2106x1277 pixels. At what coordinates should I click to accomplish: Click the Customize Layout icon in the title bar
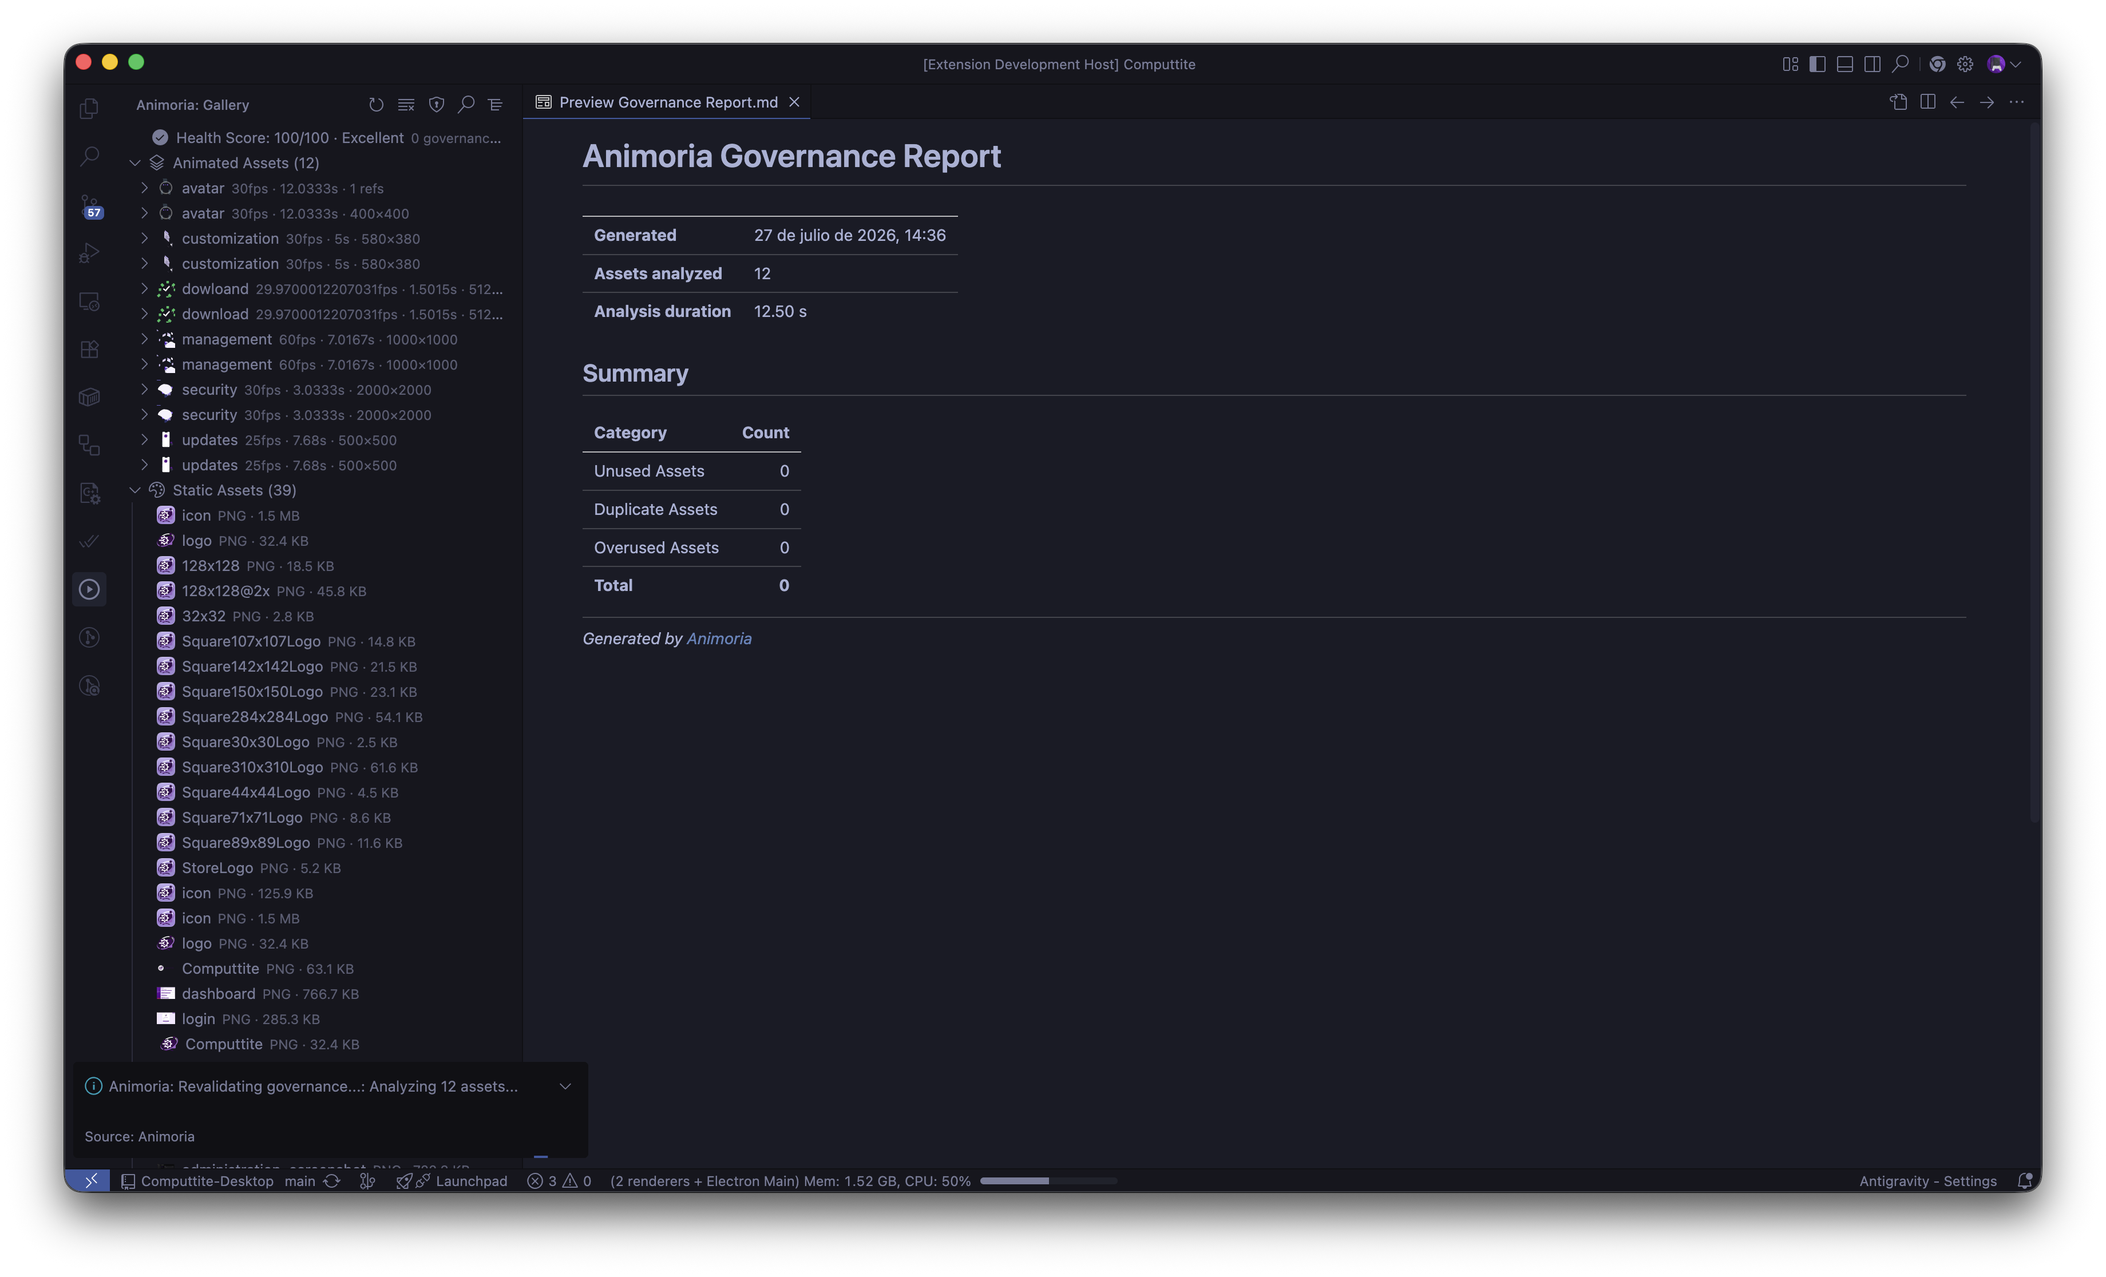tap(1791, 64)
